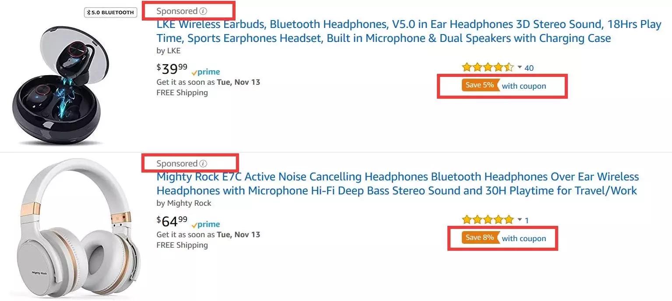The height and width of the screenshot is (301, 672).
Task: Expand the rating breakdown arrow for LKE earbuds
Action: (520, 67)
